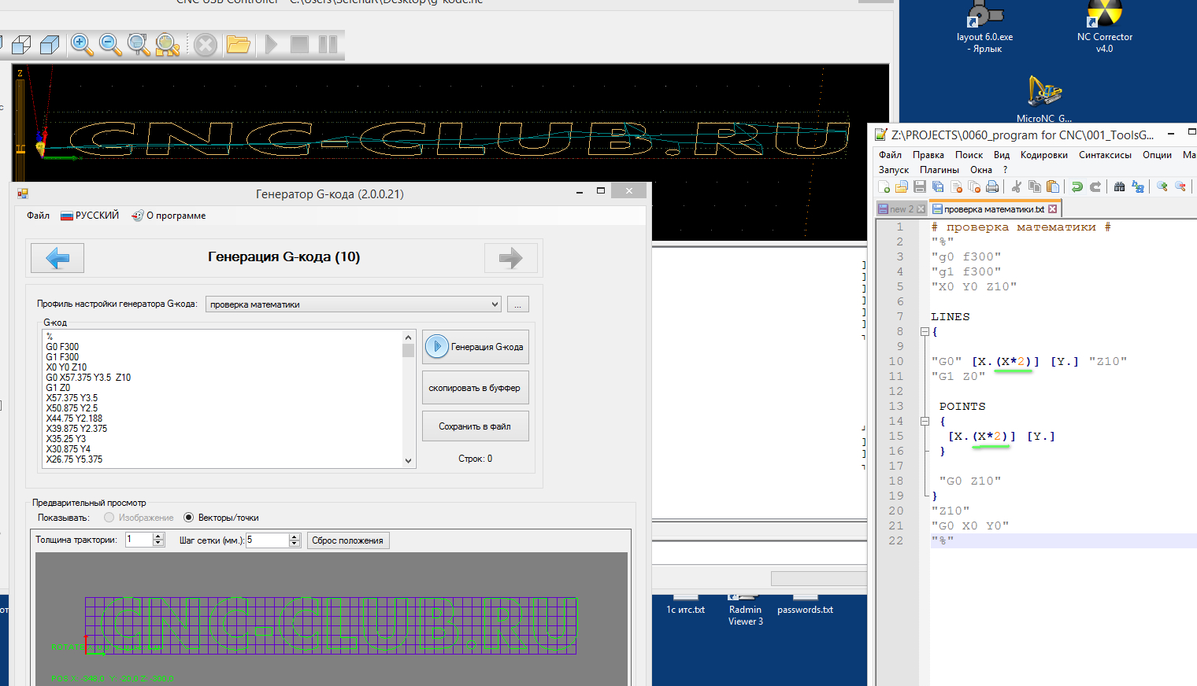
Task: Open the РУССКИЙ language menu
Action: tap(90, 216)
